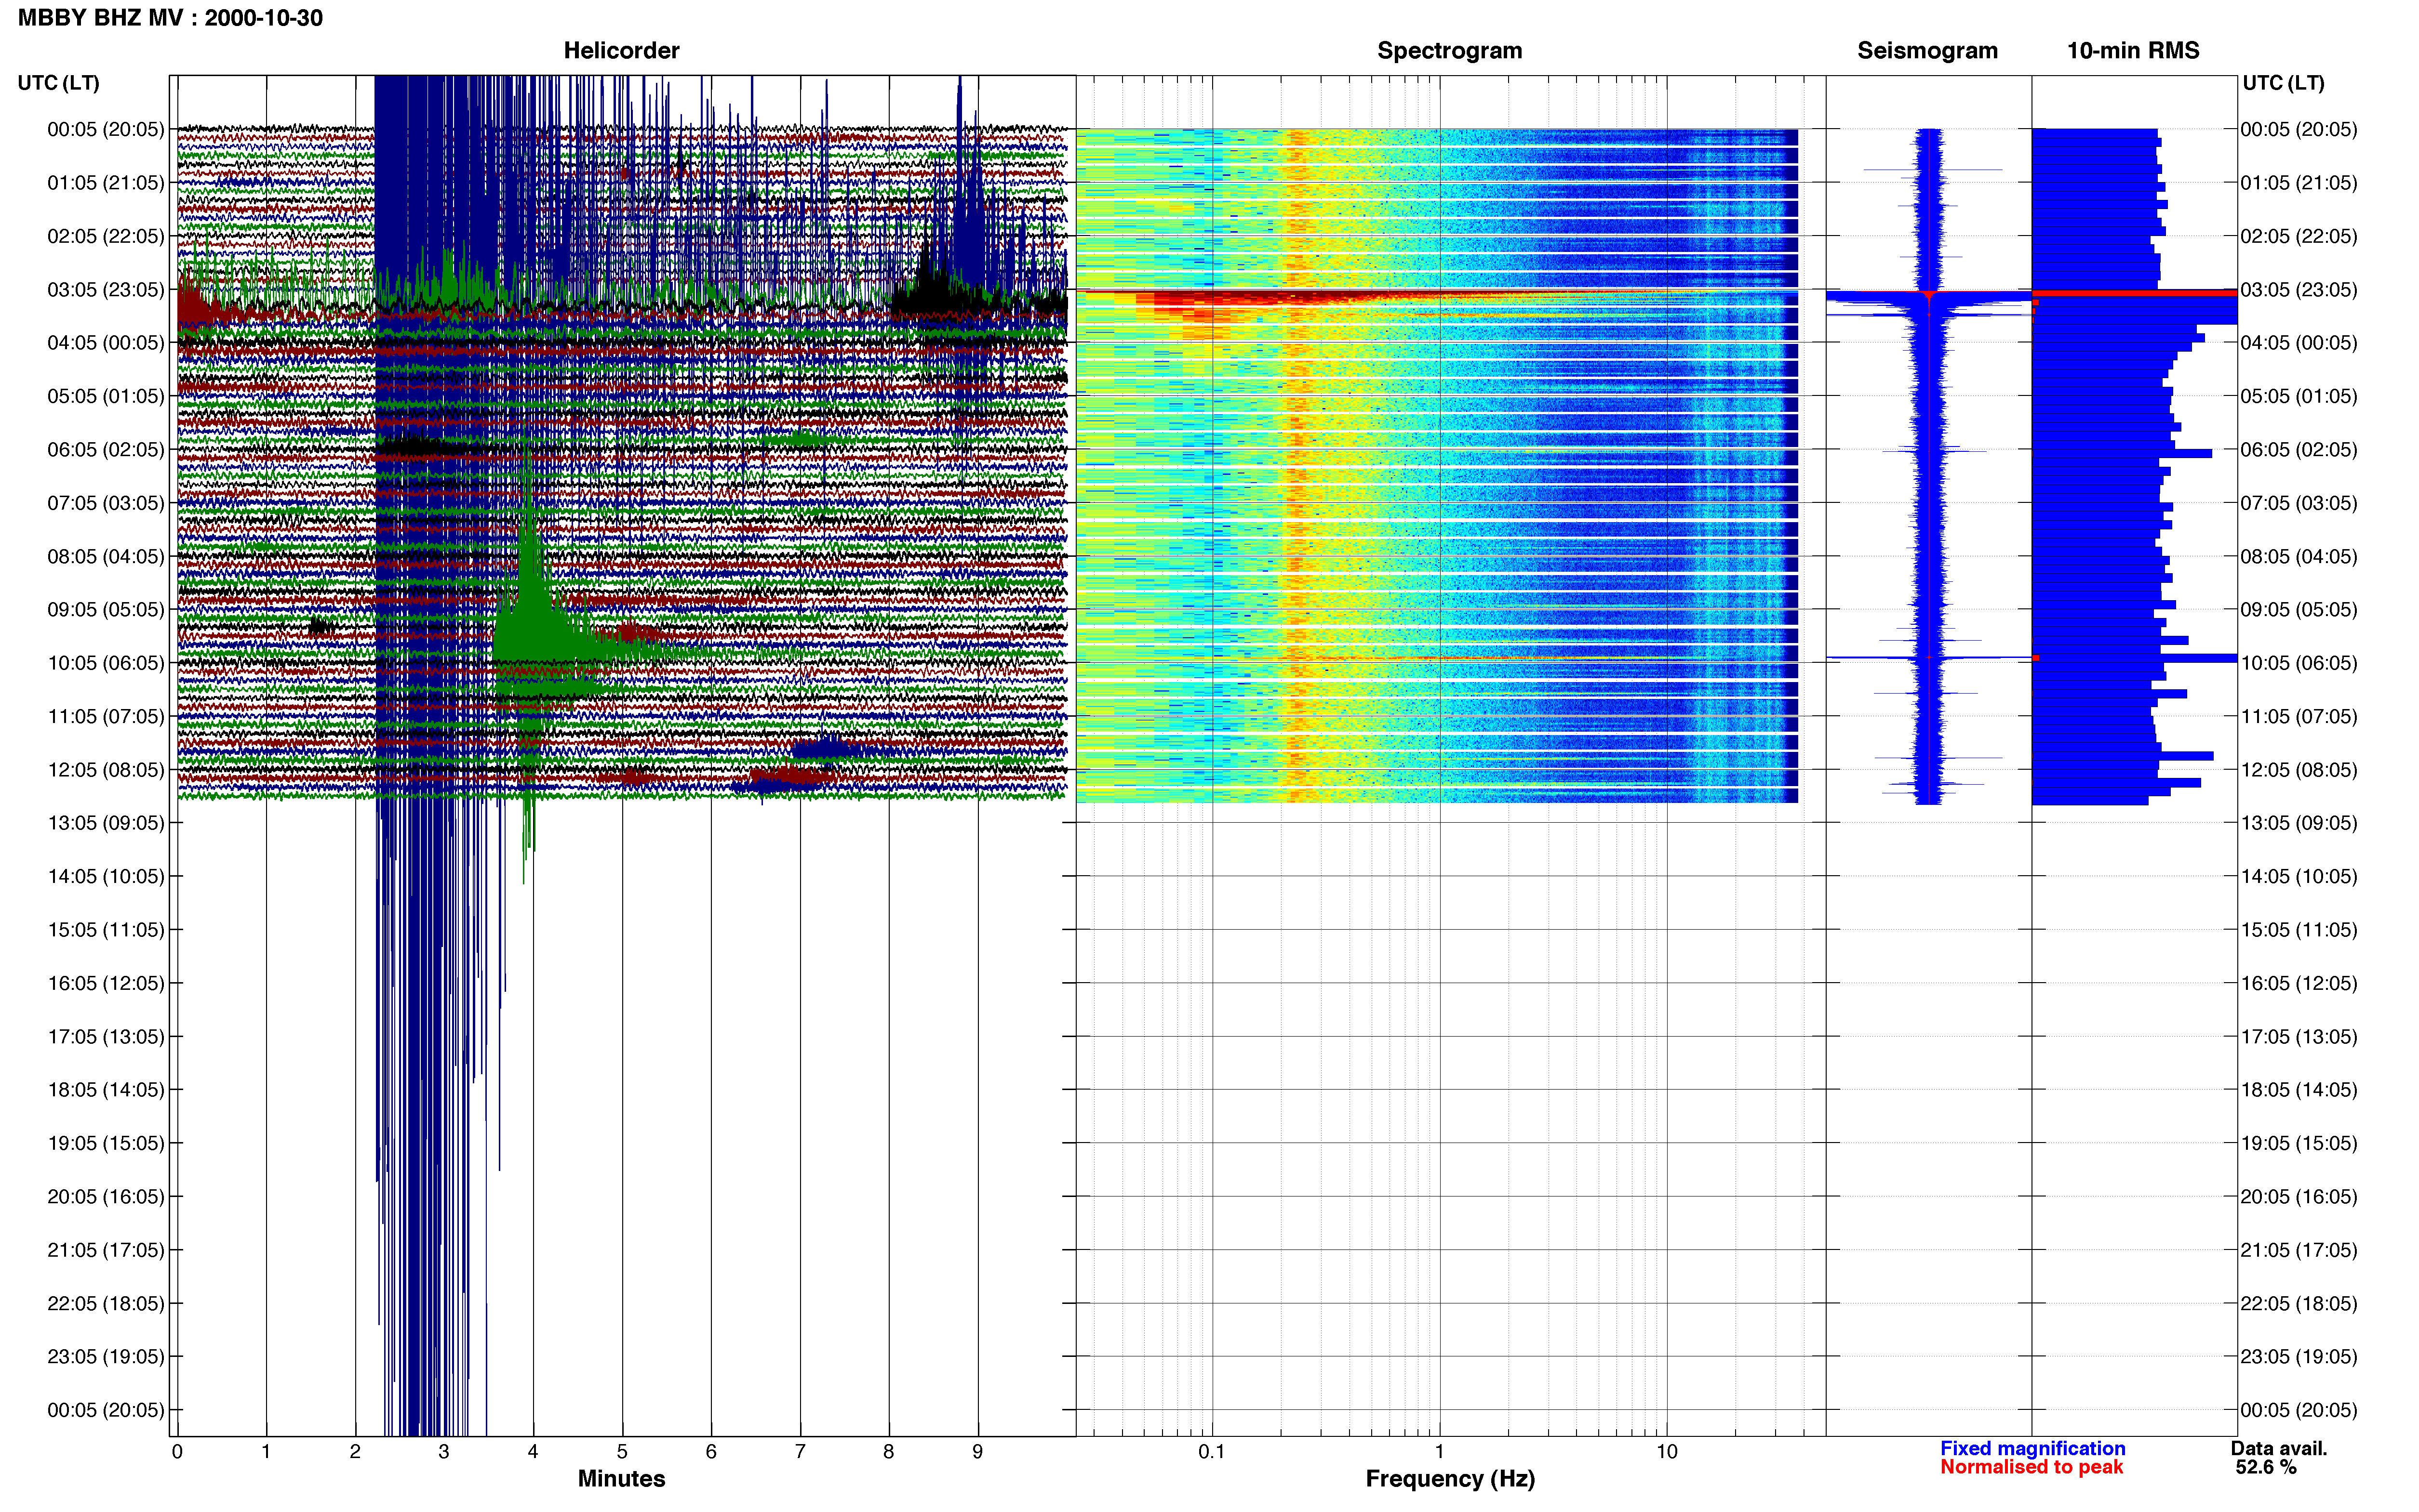Screen dimensions: 2419x1512
Task: Click the right axis label 03:05 (23:05)
Action: point(2299,290)
